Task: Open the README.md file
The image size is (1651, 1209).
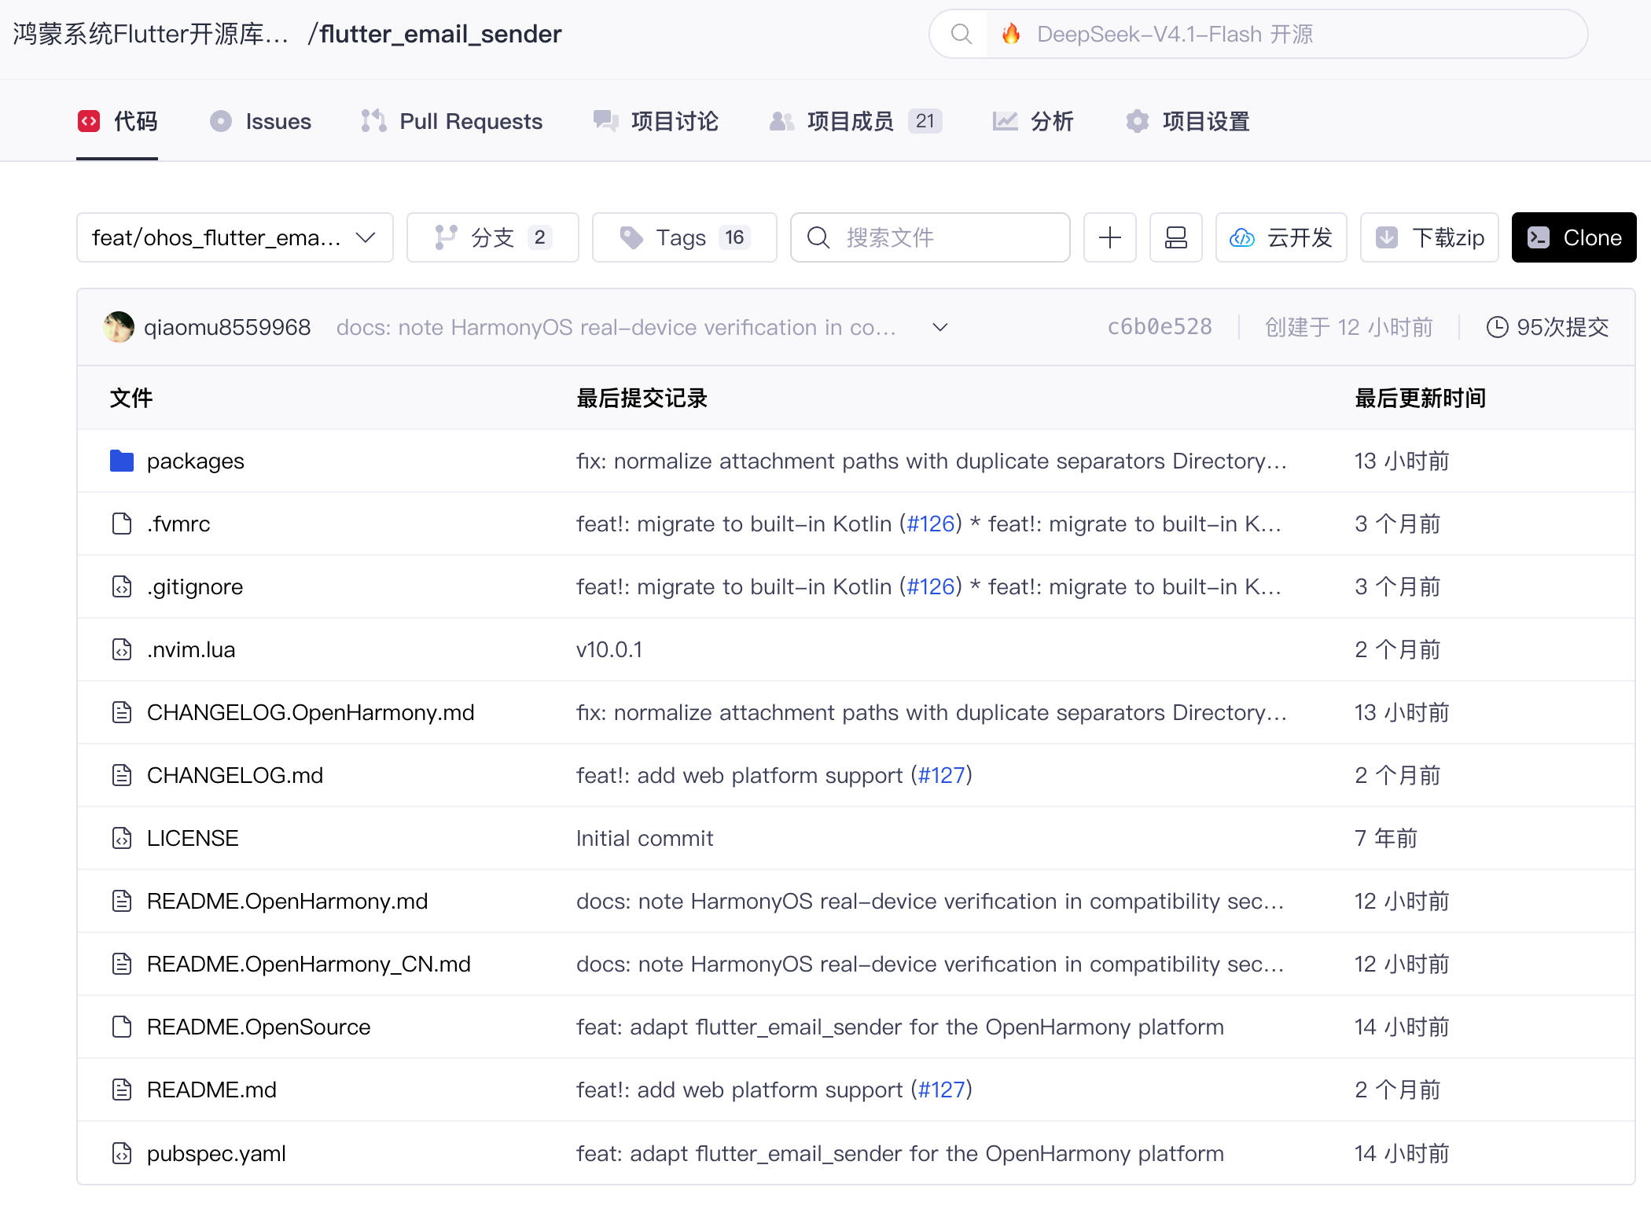Action: (x=211, y=1090)
